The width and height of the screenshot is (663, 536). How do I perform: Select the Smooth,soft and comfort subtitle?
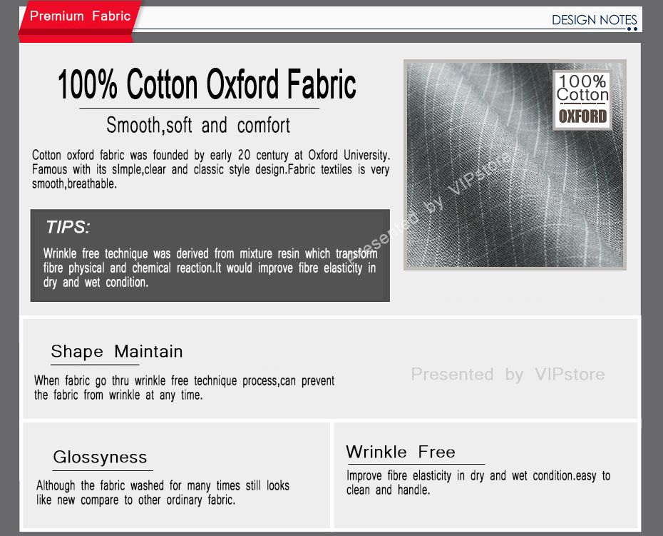click(x=198, y=126)
